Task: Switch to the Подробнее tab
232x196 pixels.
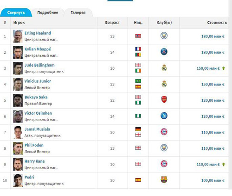Action: 48,12
